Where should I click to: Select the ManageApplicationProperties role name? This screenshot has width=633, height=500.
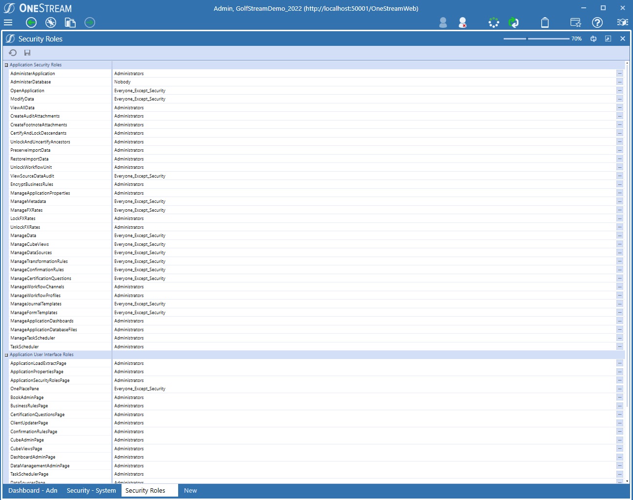(x=40, y=193)
